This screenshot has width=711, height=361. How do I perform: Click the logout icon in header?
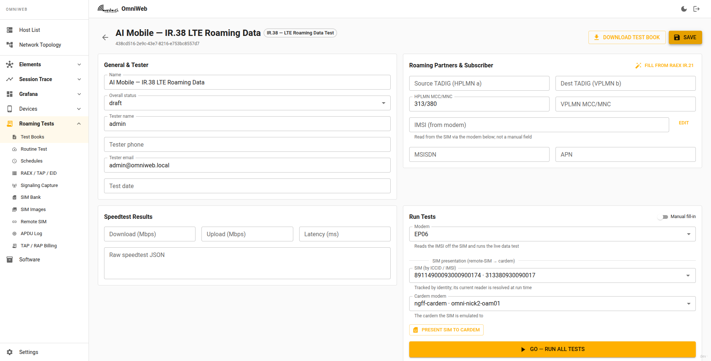pos(697,9)
